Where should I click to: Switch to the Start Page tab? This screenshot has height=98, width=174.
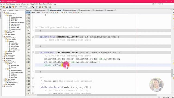[x=29, y=10]
